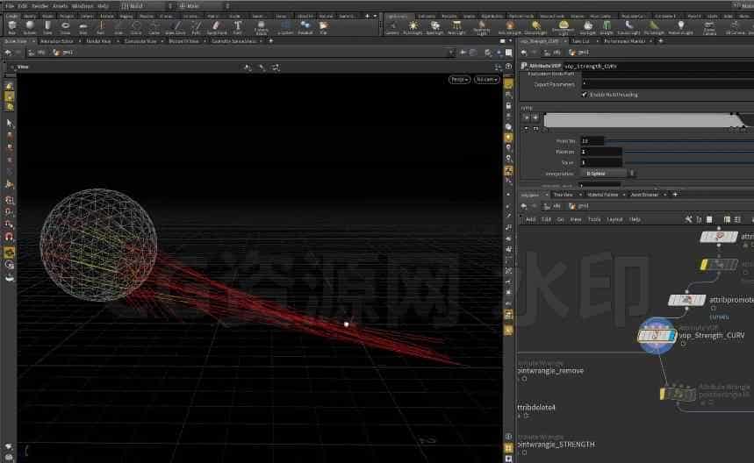Switch to the Render View tab

[x=98, y=41]
